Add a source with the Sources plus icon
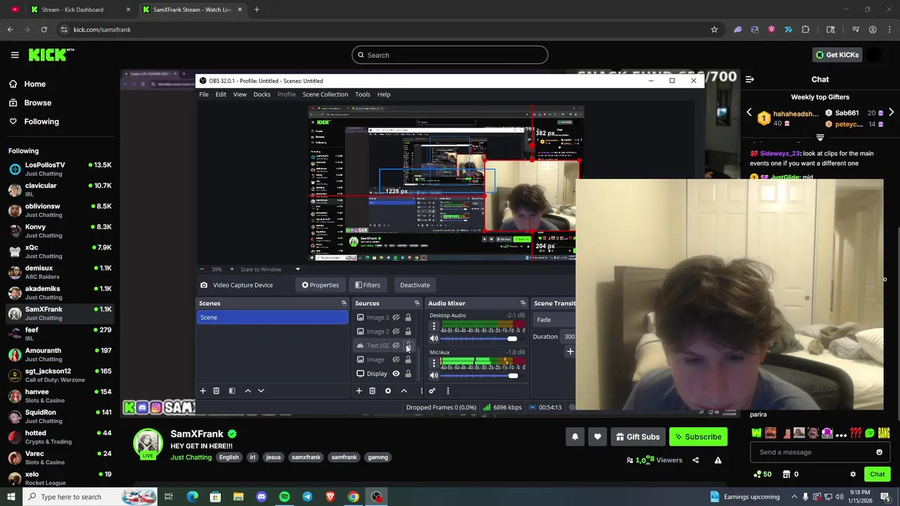The width and height of the screenshot is (900, 506). click(359, 391)
